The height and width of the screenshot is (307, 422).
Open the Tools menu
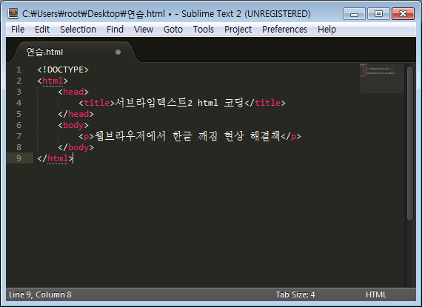pos(204,30)
